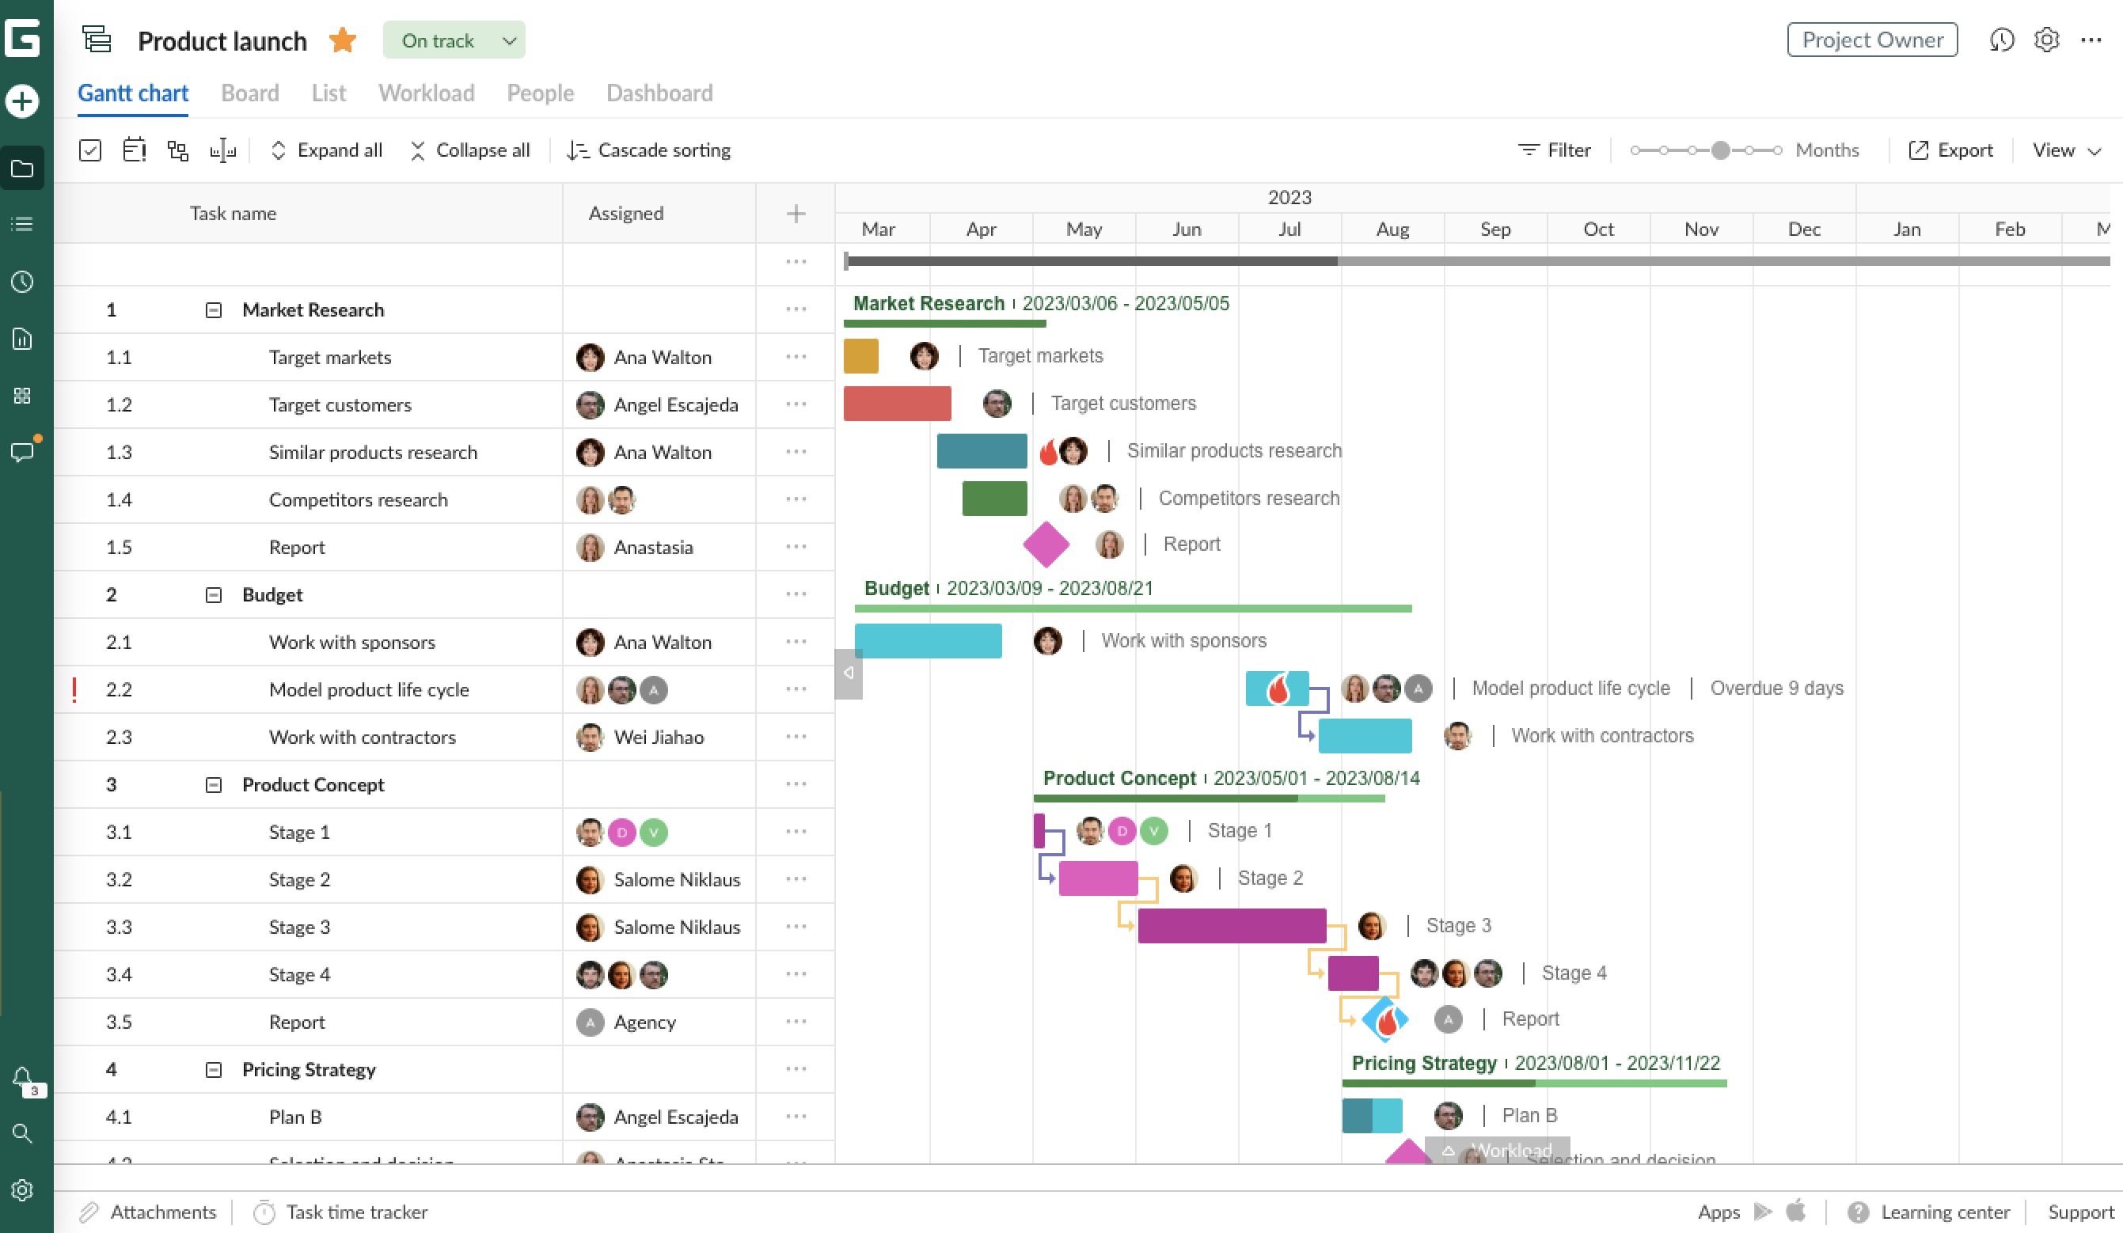Screen dimensions: 2123x1233
Task: Switch to the Dashboard tab
Action: pyautogui.click(x=659, y=93)
